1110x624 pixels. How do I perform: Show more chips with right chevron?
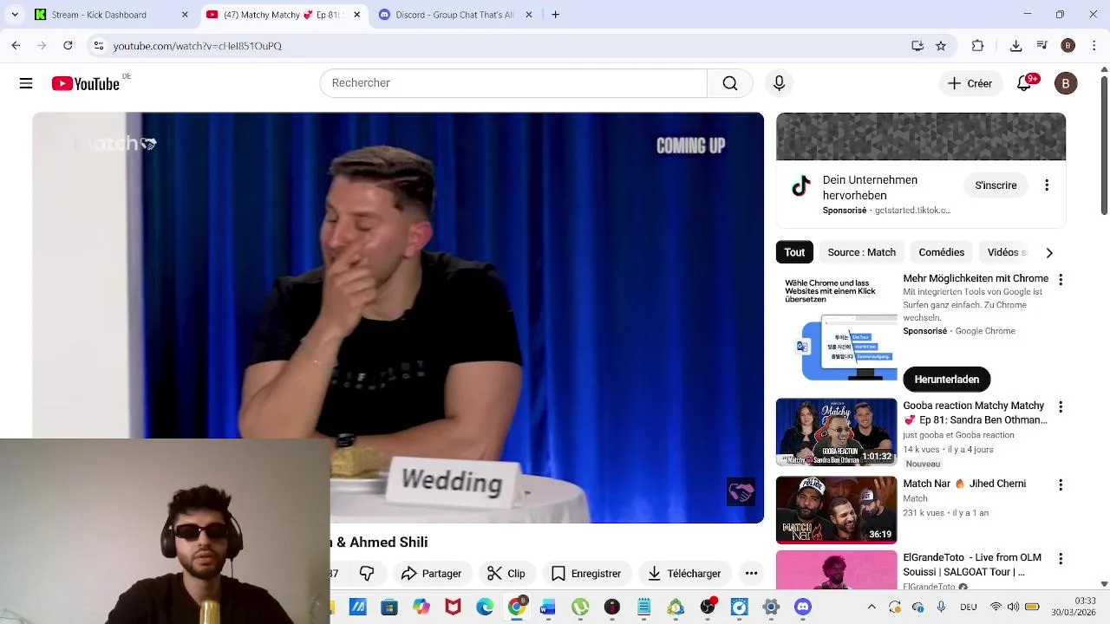click(x=1049, y=252)
